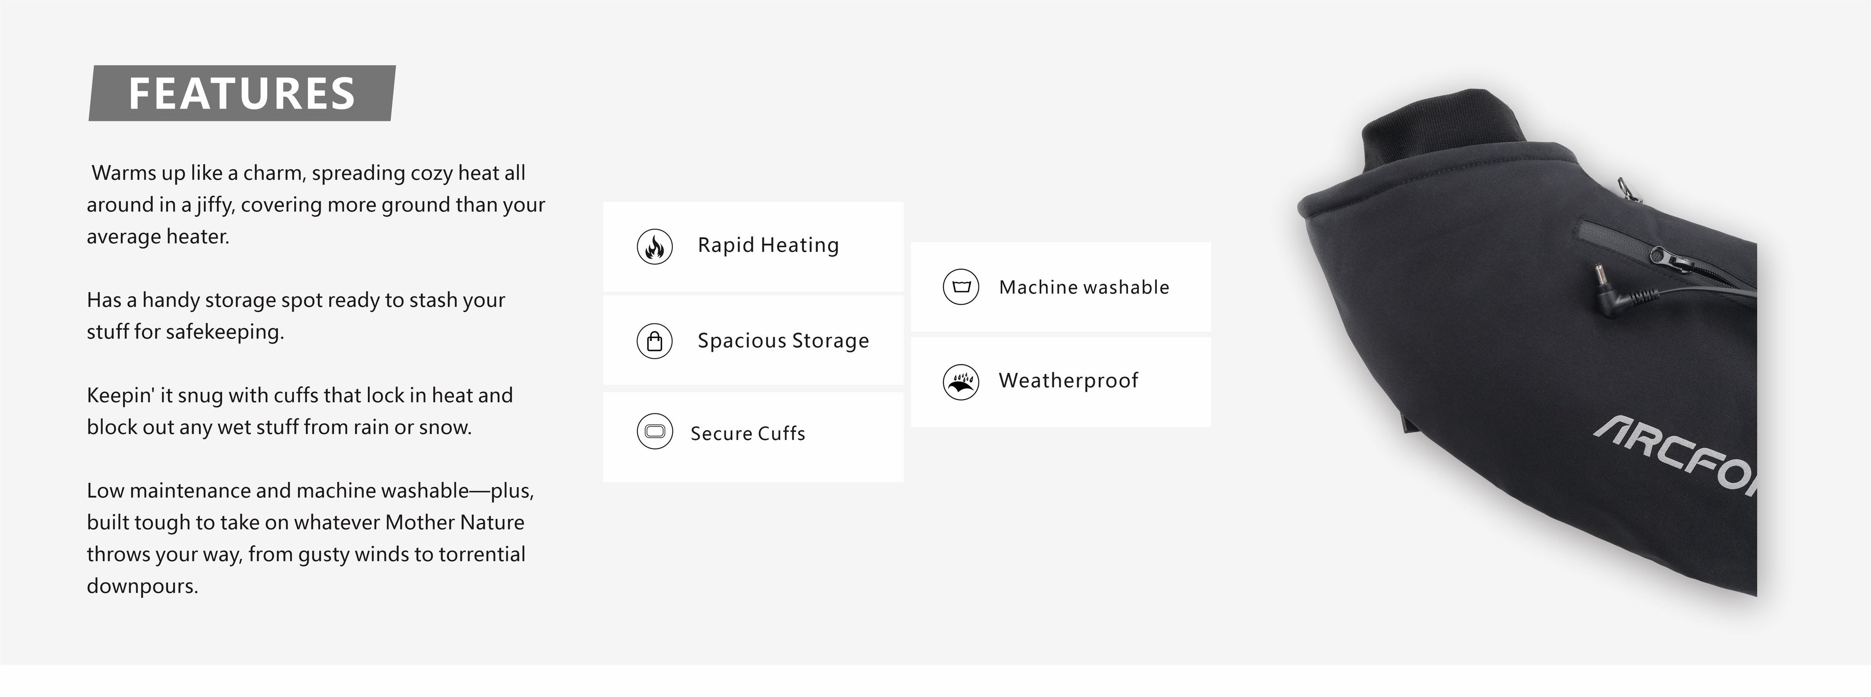Click the Weatherproof rain icon
Screen dimensions: 1871x697
point(961,382)
